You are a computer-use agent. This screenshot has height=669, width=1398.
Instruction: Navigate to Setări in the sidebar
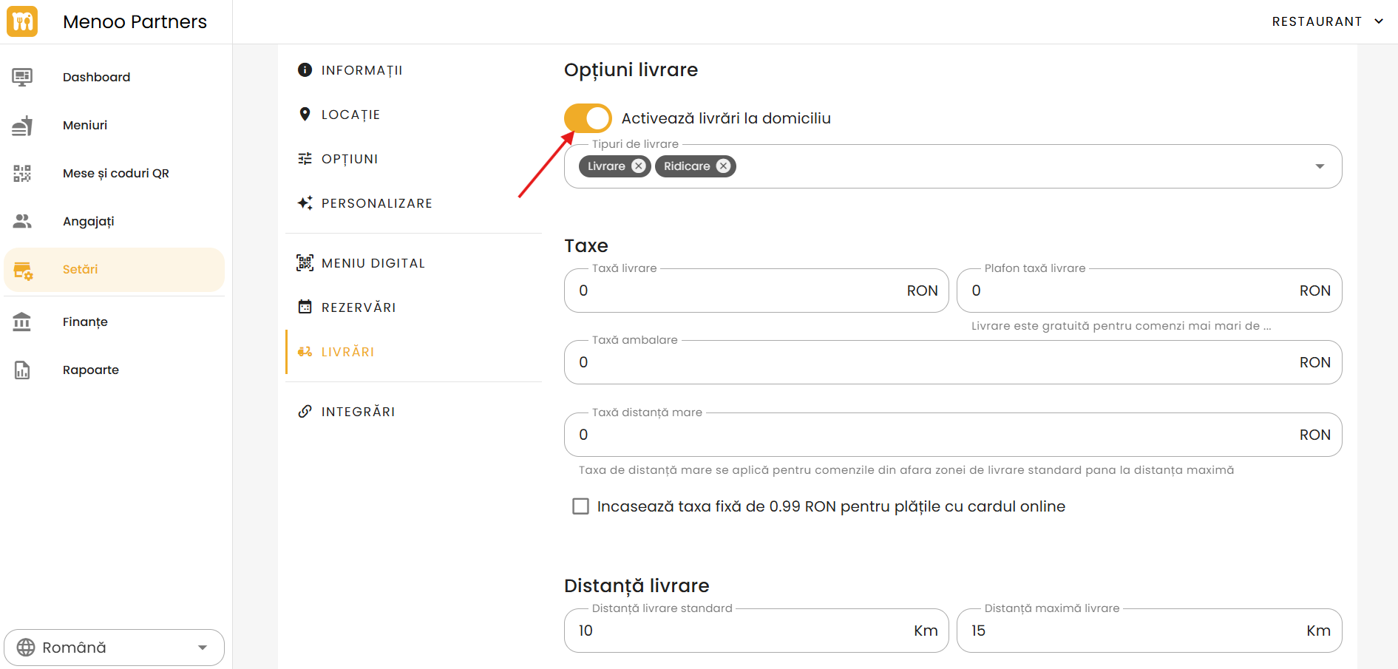click(x=80, y=269)
